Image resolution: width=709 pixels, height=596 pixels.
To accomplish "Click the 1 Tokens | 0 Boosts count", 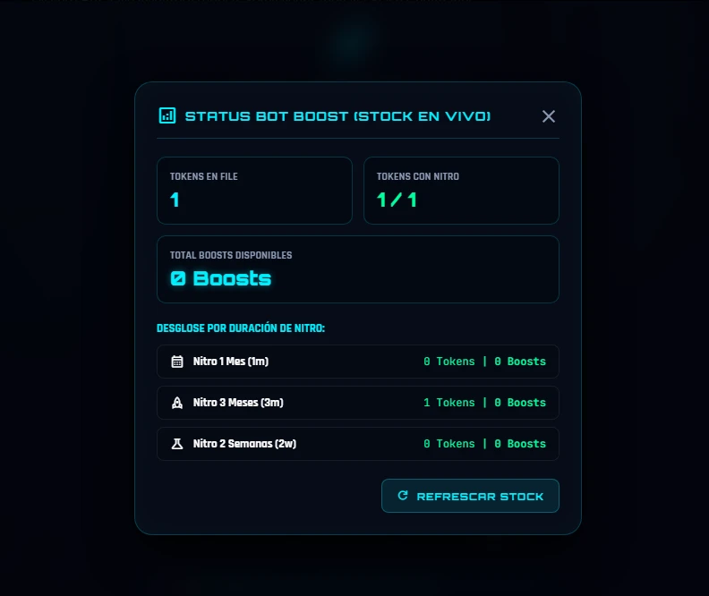I will tap(484, 403).
